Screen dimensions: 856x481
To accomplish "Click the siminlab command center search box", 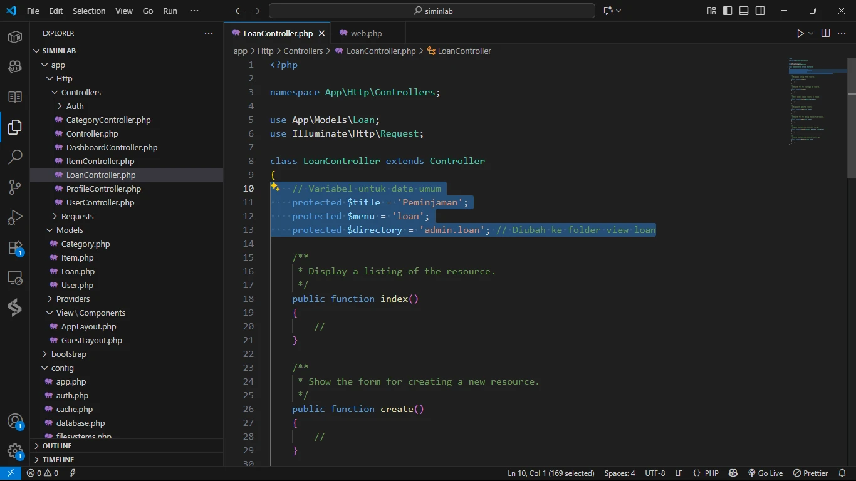I will (432, 11).
